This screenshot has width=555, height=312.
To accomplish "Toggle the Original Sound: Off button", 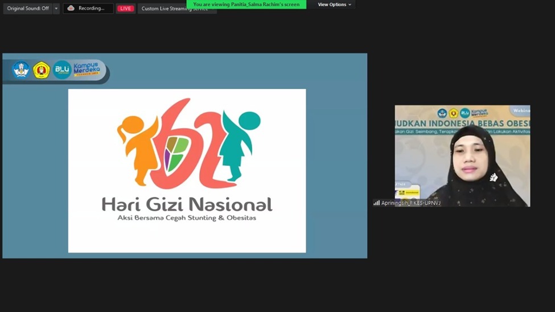I will (28, 9).
